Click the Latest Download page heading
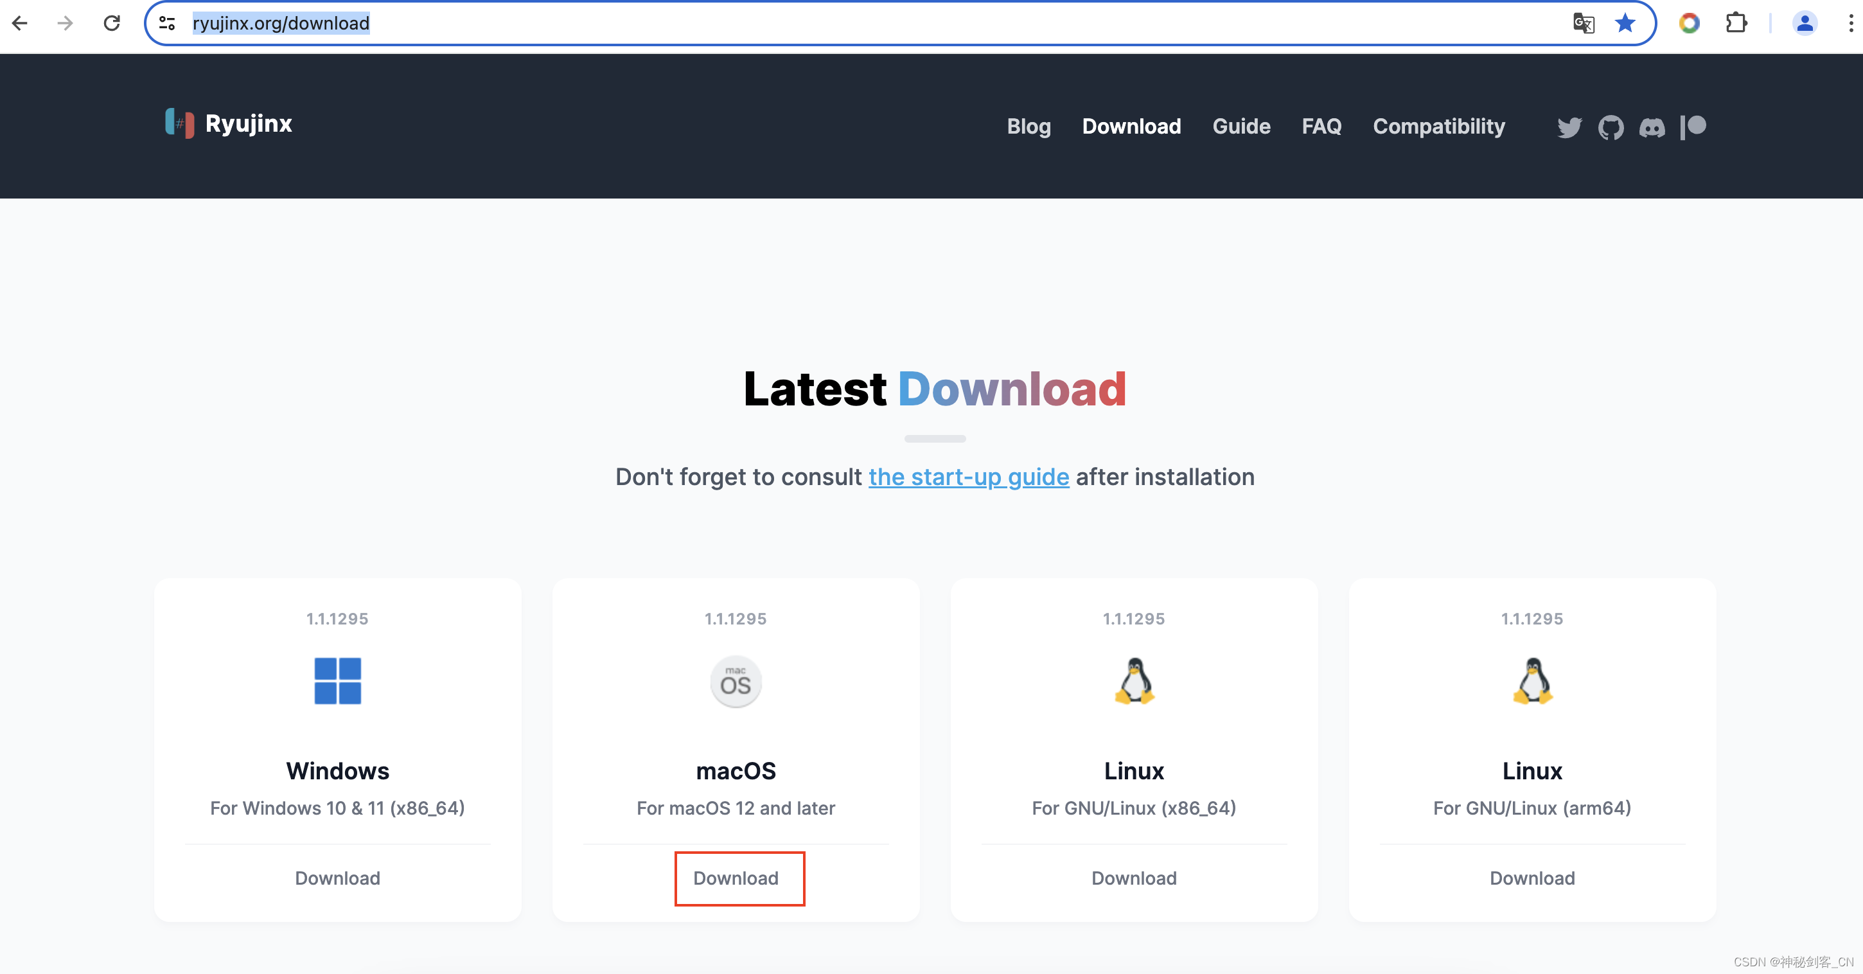The width and height of the screenshot is (1863, 974). point(935,389)
